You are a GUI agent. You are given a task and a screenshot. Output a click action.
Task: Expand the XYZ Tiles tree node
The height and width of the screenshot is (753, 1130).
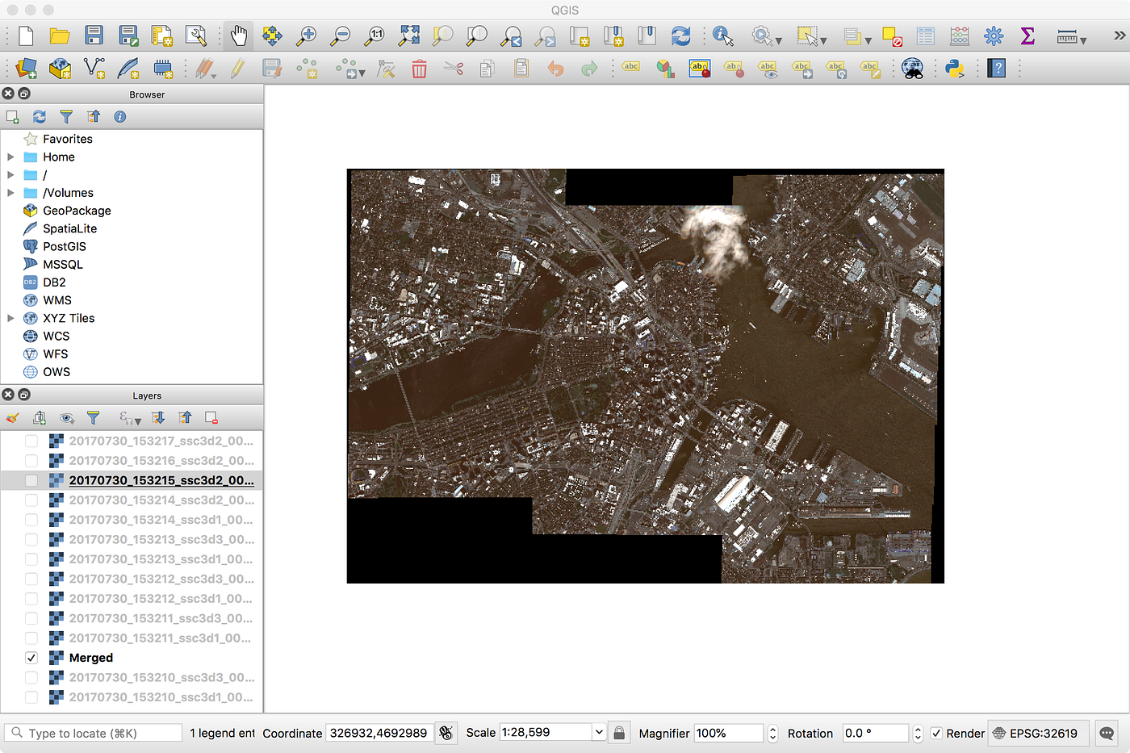[10, 318]
